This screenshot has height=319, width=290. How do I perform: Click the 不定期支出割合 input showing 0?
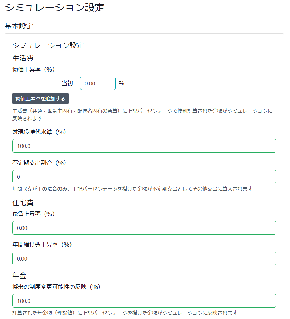[143, 176]
